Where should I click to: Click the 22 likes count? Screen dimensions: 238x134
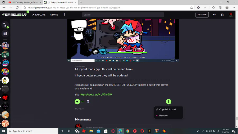82,101
